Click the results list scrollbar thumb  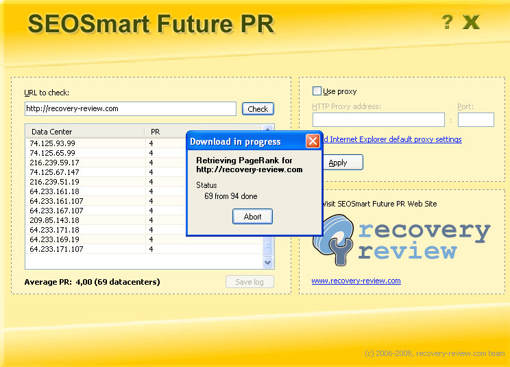pos(268,245)
